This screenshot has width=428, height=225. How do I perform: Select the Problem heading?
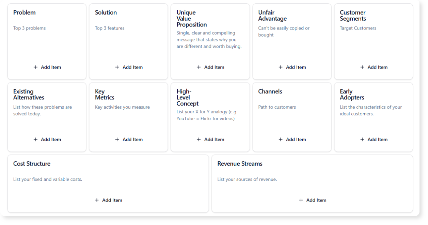coord(25,13)
